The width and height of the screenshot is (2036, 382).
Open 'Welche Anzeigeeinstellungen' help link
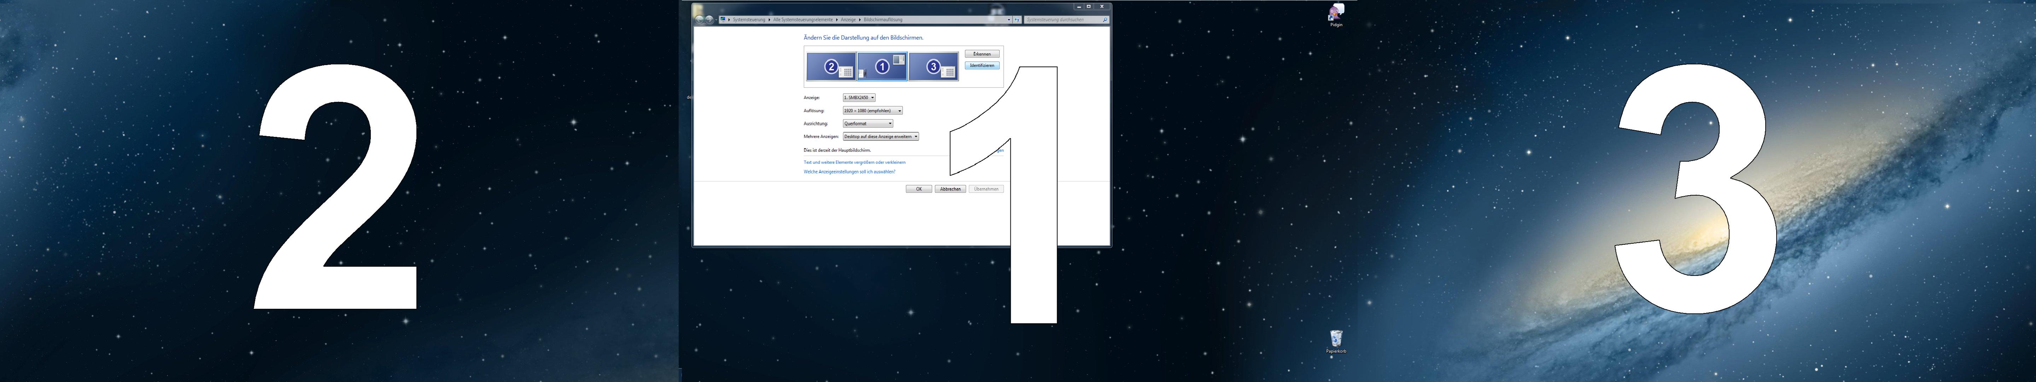coord(849,172)
